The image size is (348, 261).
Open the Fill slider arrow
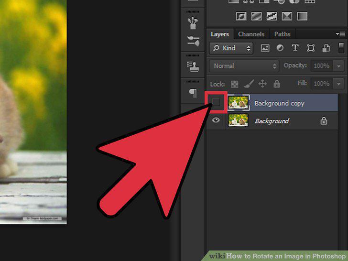click(x=338, y=84)
